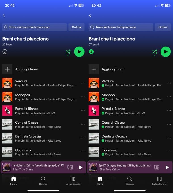173x193 pixels.
Task: Open the Ordina sort button on the right screen
Action: pyautogui.click(x=163, y=27)
